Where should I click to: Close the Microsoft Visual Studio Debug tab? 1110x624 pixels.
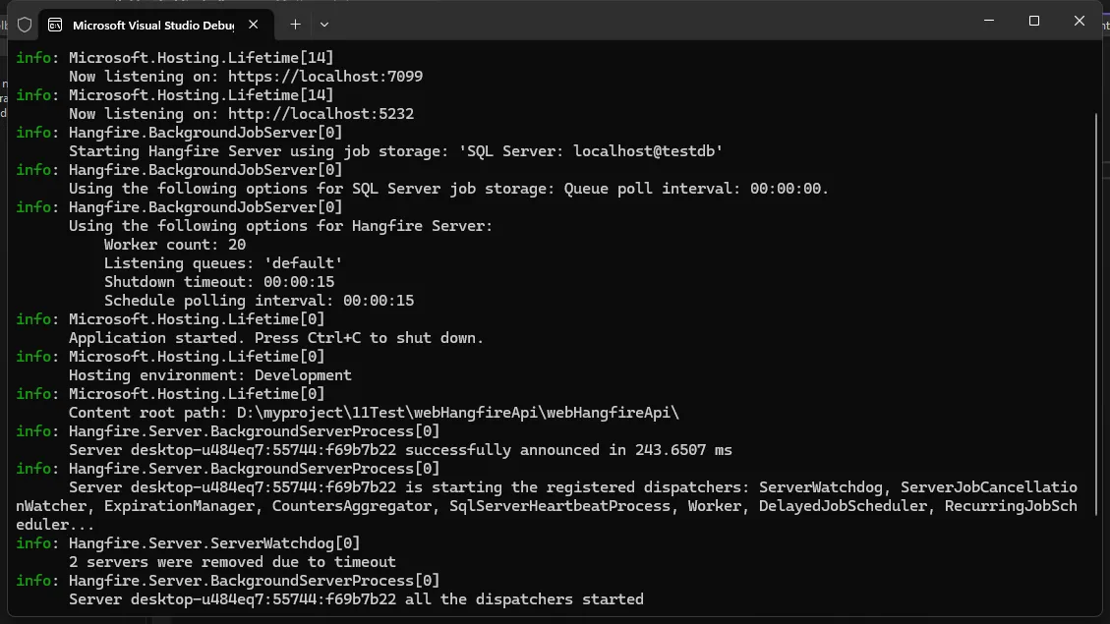tap(254, 25)
